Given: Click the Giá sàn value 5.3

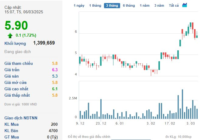Looking at the screenshot, I should click(x=55, y=76).
